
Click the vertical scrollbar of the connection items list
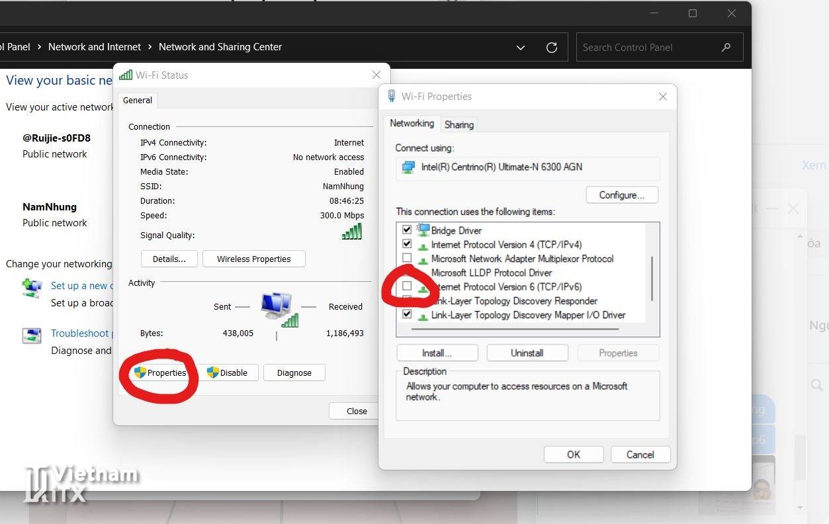[x=652, y=278]
